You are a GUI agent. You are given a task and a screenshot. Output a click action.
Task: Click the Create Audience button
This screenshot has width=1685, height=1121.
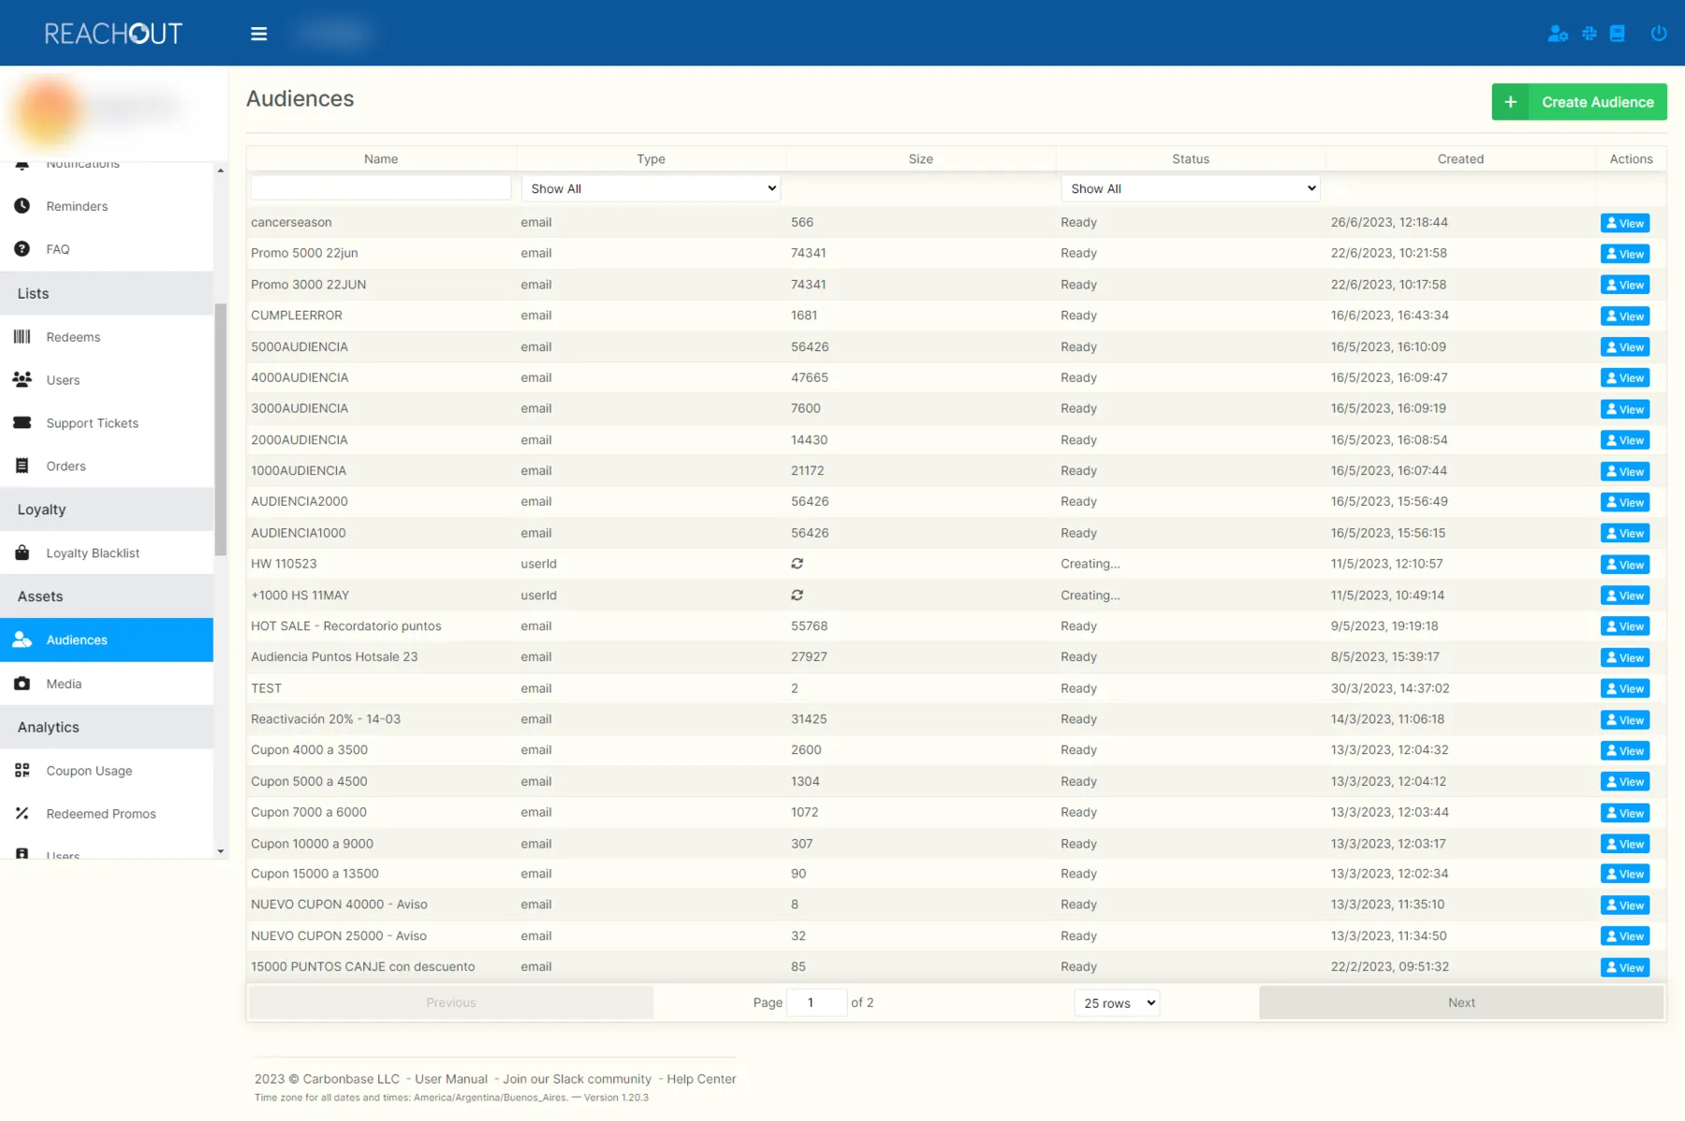click(x=1579, y=102)
